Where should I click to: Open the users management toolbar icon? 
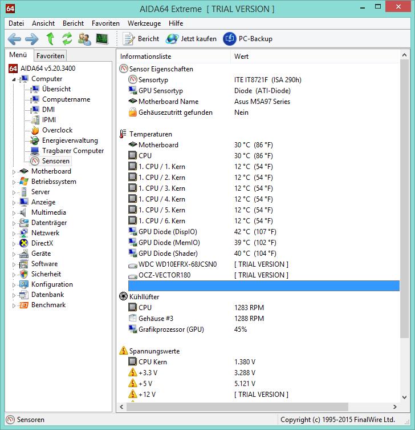click(84, 39)
